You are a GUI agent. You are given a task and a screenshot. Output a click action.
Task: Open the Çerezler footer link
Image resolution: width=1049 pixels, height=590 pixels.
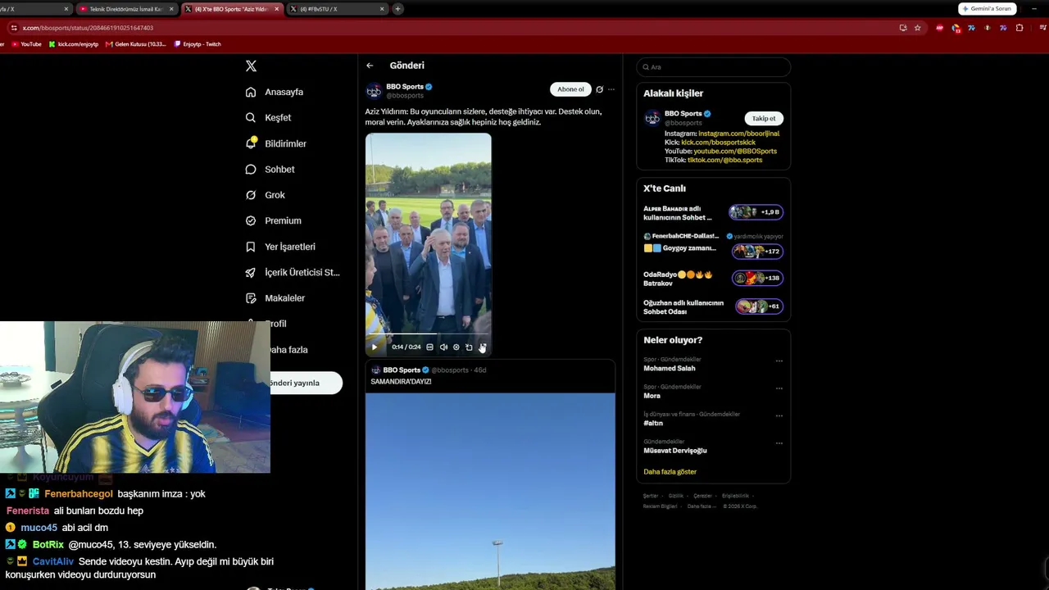tap(703, 496)
